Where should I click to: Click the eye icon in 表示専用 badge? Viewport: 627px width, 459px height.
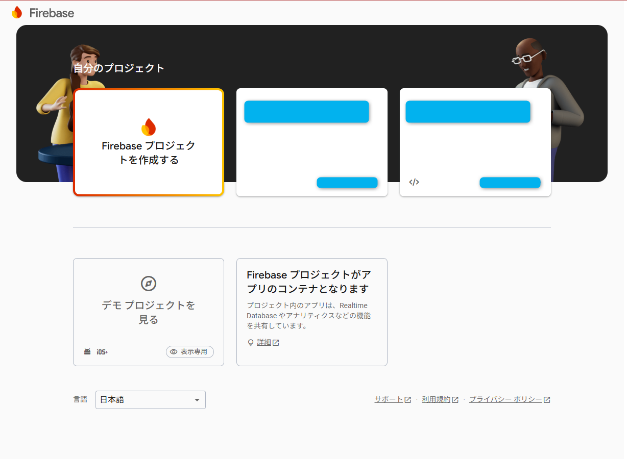(x=174, y=352)
